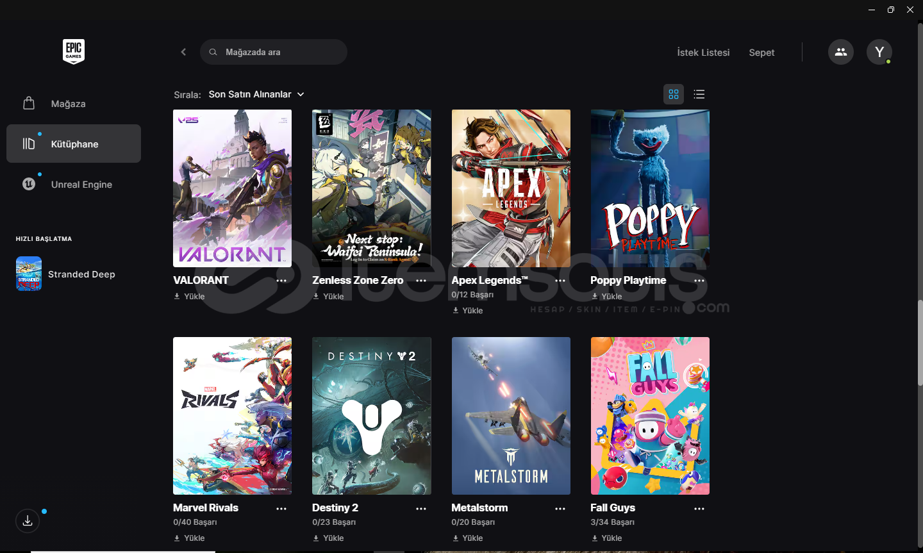Open Destiny 2 three-dot menu
Image resolution: width=923 pixels, height=553 pixels.
[x=421, y=509]
